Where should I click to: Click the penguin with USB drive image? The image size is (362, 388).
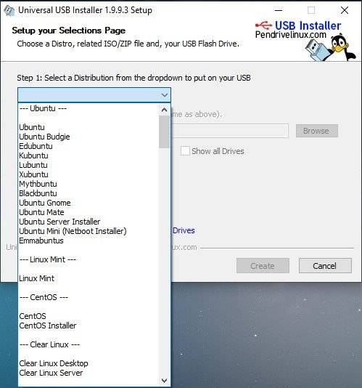tap(330, 48)
